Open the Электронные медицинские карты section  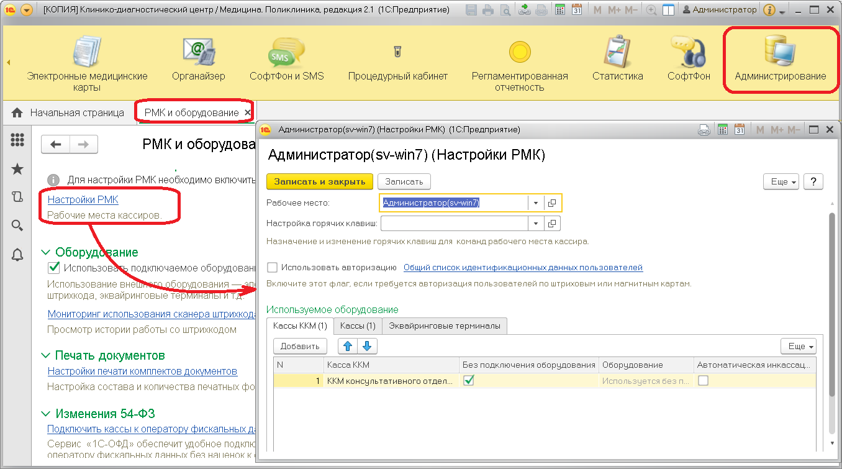(x=87, y=64)
